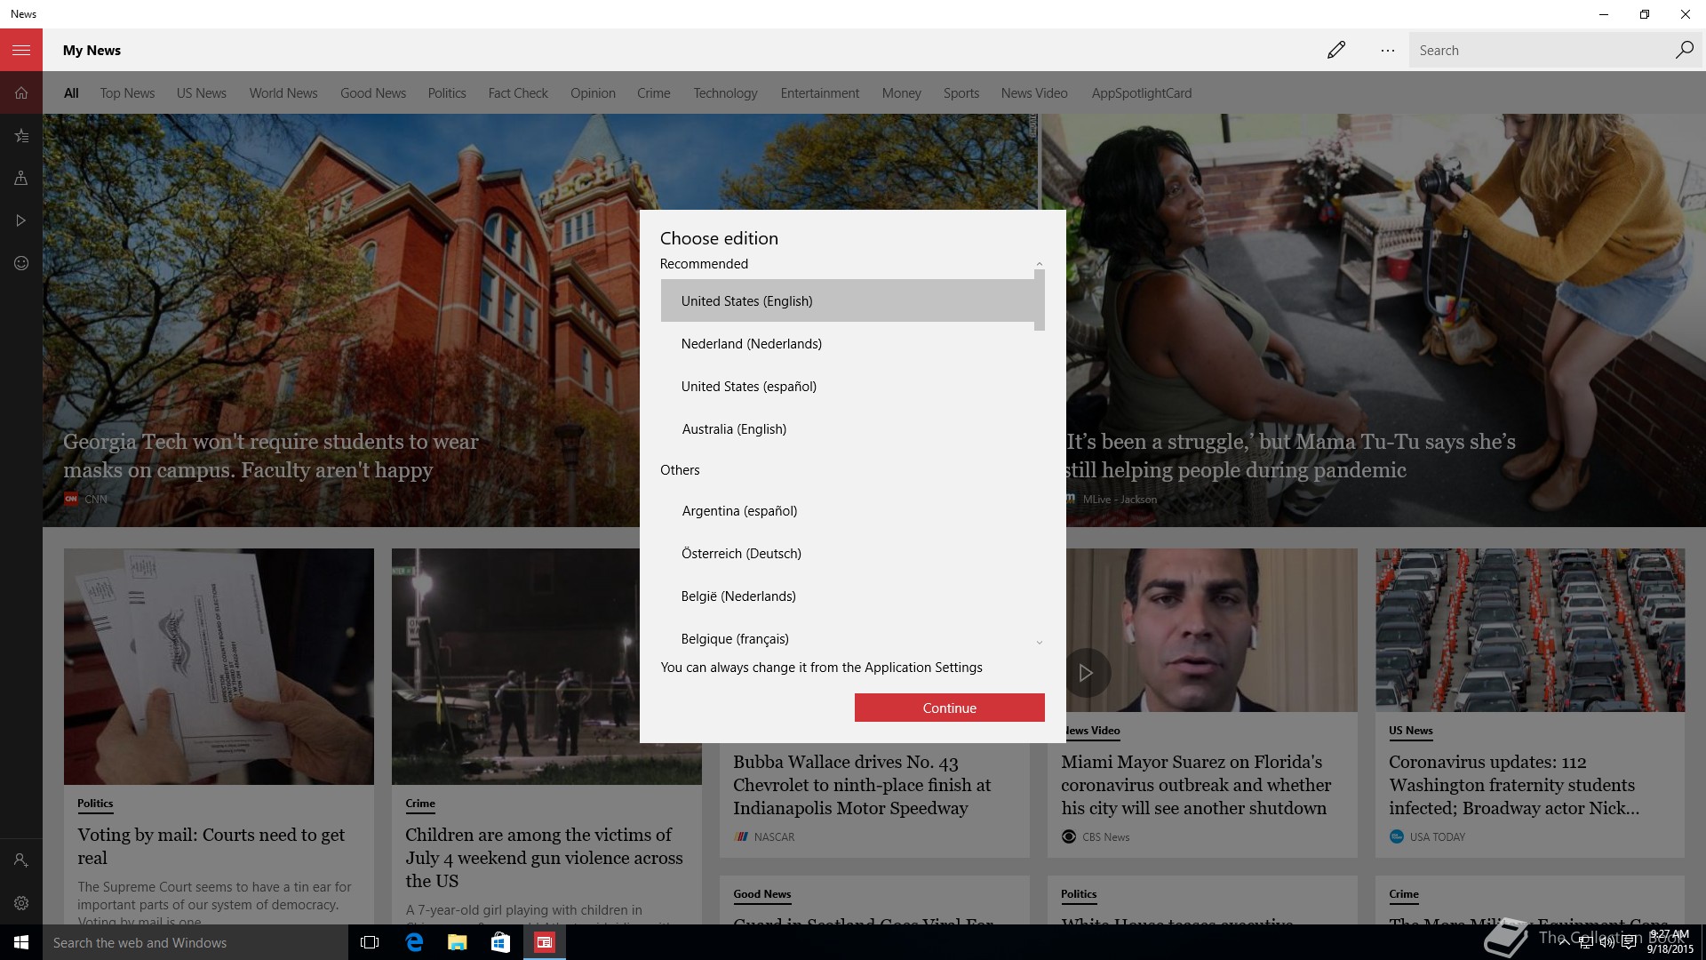The width and height of the screenshot is (1706, 960).
Task: Open the Opinion tab
Action: pyautogui.click(x=593, y=92)
